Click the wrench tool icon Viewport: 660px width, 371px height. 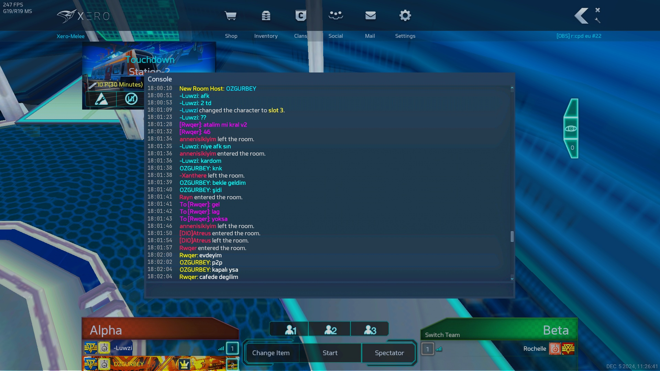(597, 21)
